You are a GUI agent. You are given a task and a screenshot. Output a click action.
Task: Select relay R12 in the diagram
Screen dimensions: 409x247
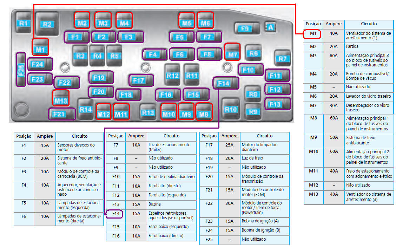pos(172,75)
